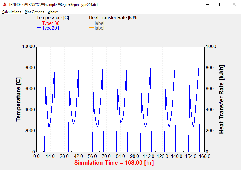This screenshot has width=241, height=170.
Task: Click the TRNEXE application icon in title bar
Action: (4, 5)
